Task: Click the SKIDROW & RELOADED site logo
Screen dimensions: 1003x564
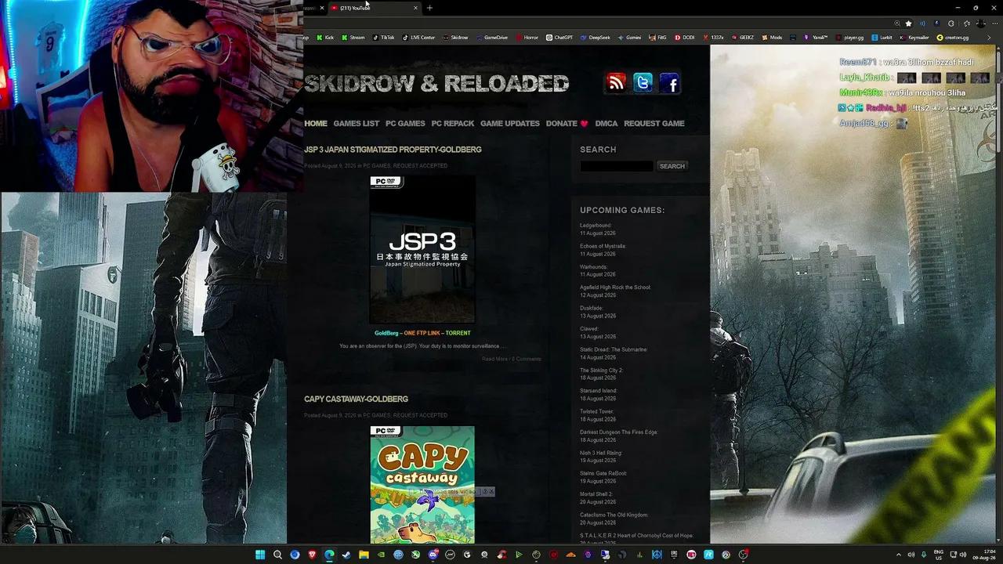Action: click(436, 83)
